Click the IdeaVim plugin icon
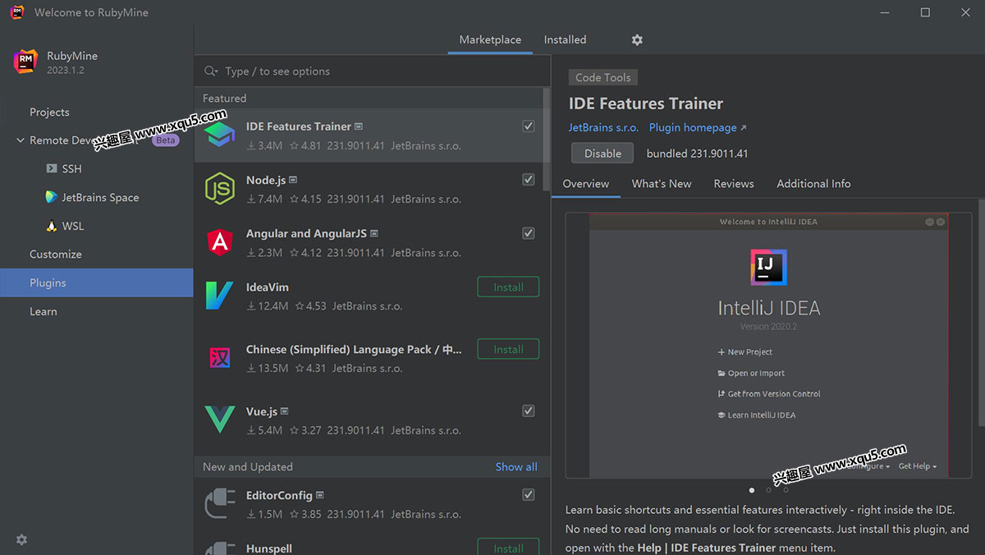 220,296
